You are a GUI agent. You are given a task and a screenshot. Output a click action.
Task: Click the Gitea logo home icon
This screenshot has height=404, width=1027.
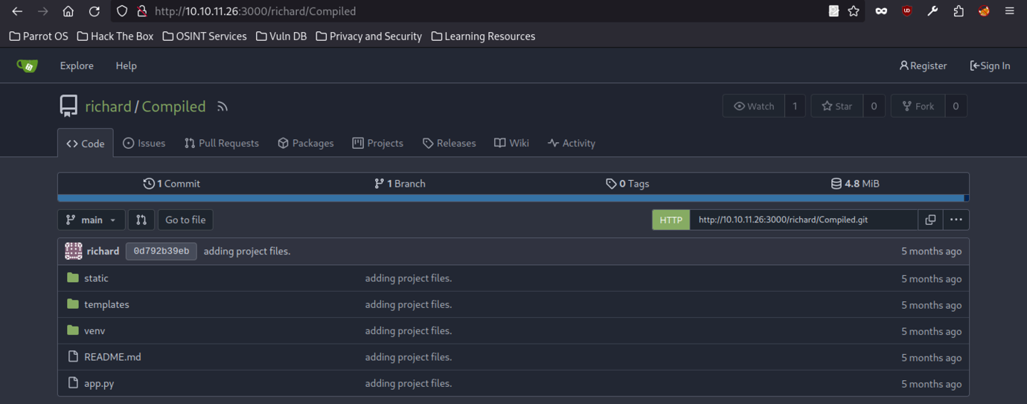click(28, 66)
